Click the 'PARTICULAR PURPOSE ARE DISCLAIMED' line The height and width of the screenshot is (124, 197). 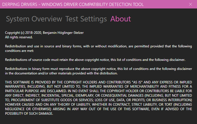click(98, 91)
